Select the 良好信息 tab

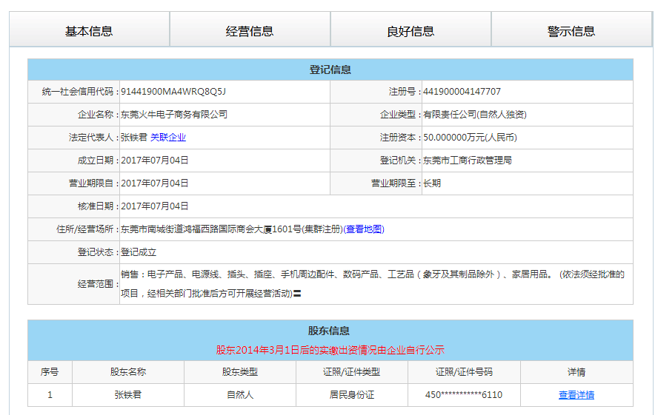pyautogui.click(x=411, y=30)
